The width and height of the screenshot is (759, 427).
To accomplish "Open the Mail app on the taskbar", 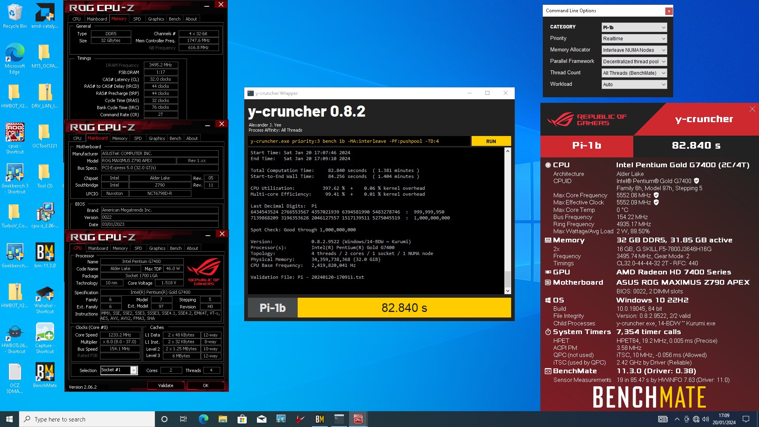I will 261,419.
